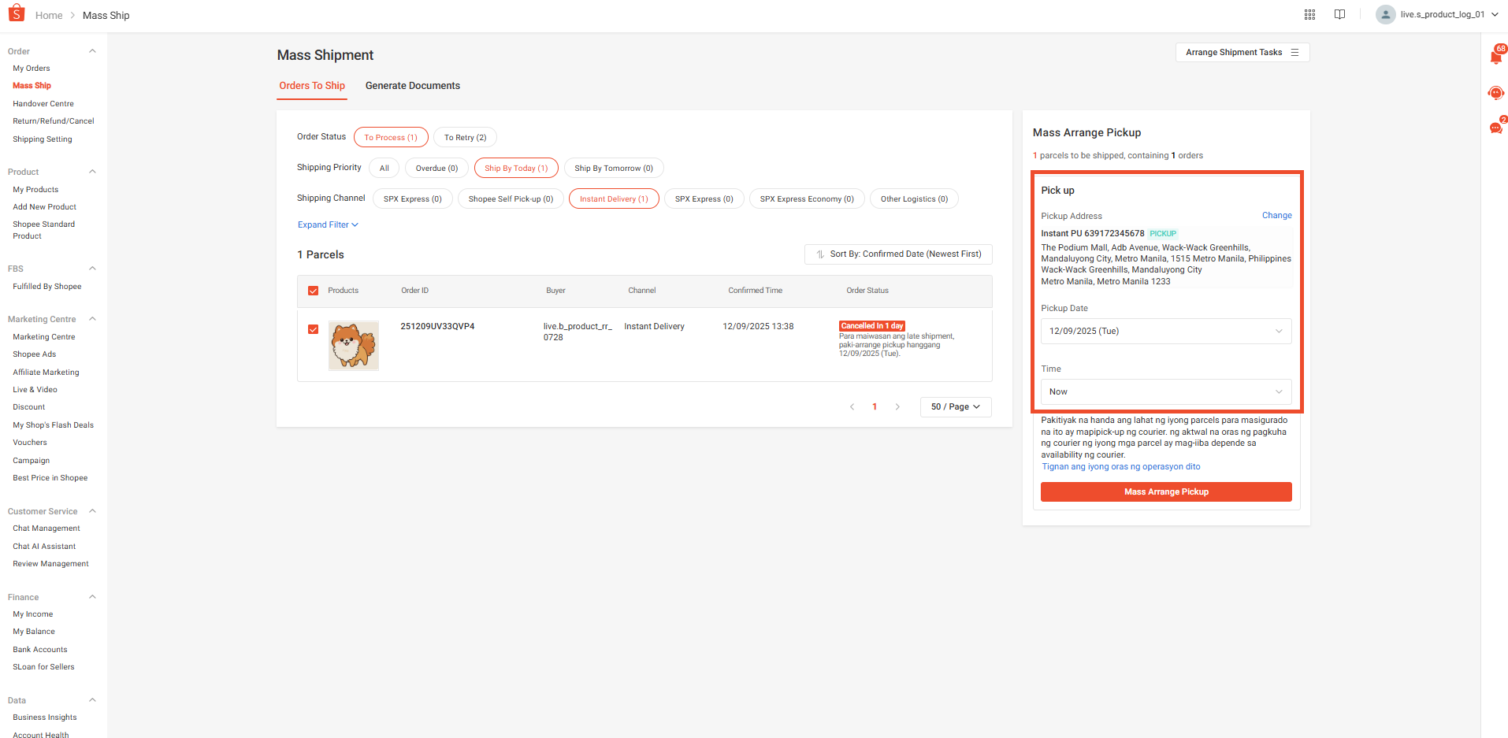Open the notifications bell icon
The image size is (1508, 738).
(x=1496, y=56)
